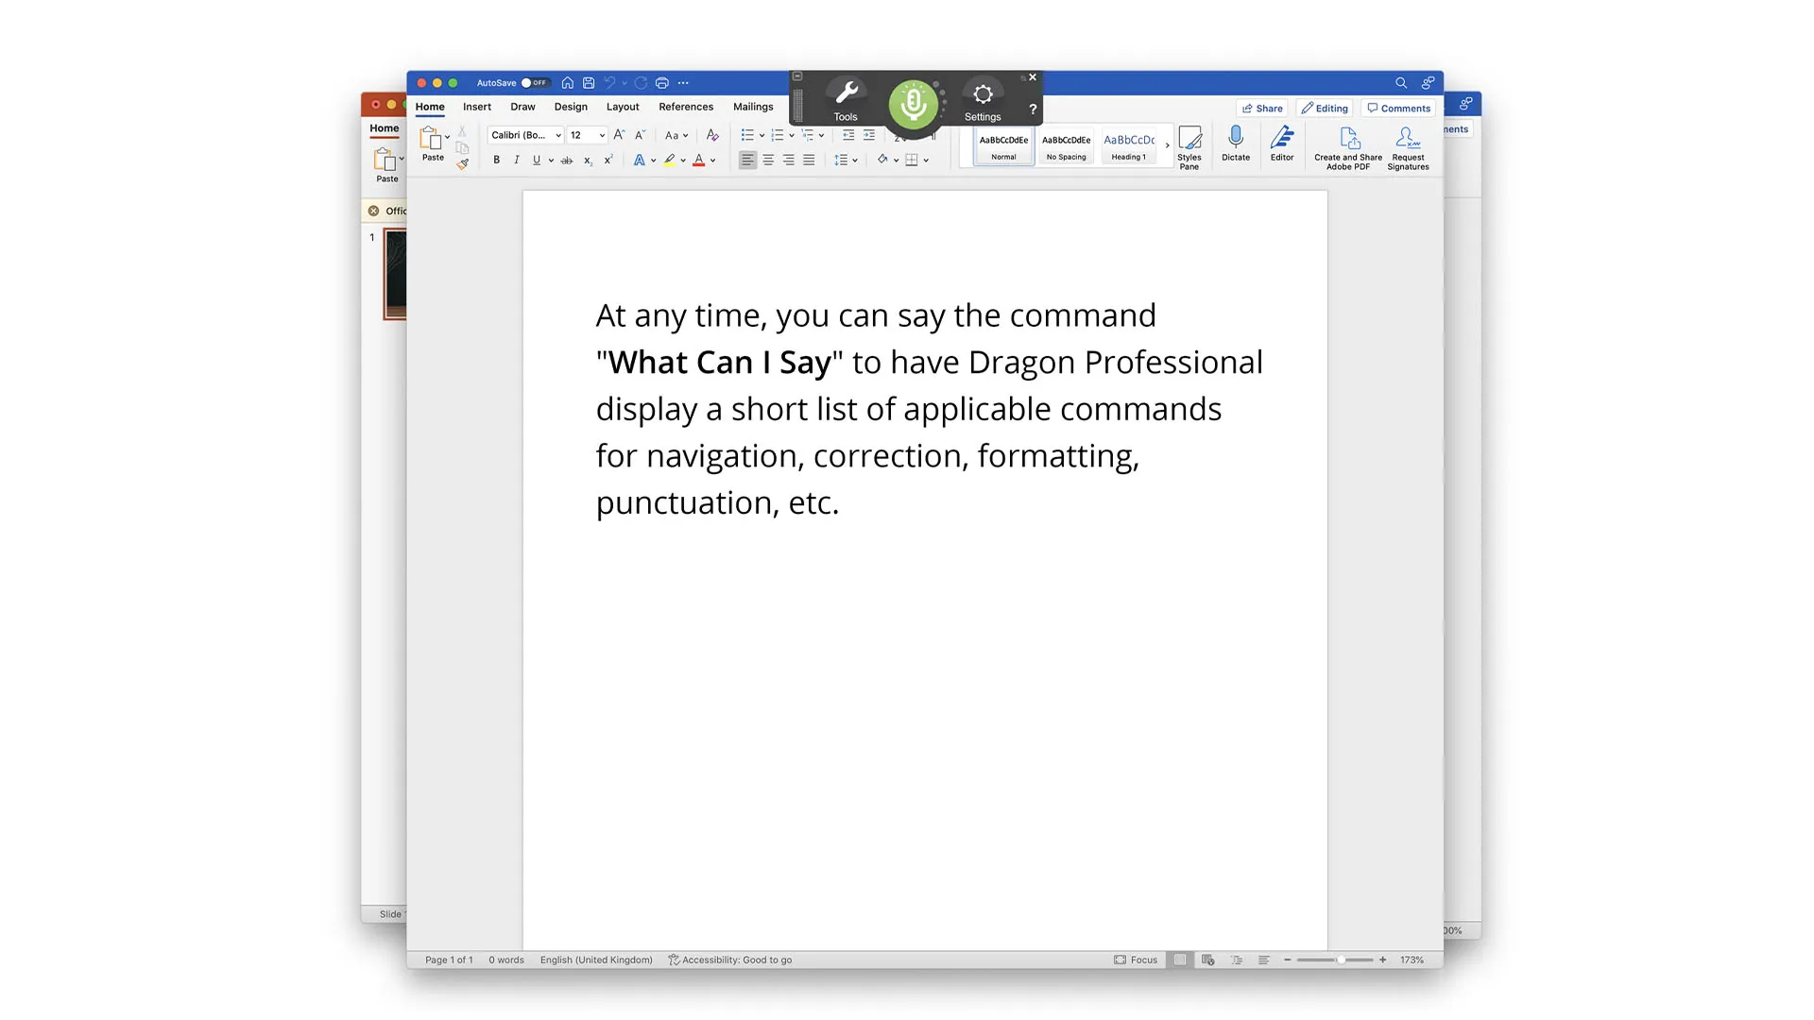Save the document with the disk icon

(589, 83)
